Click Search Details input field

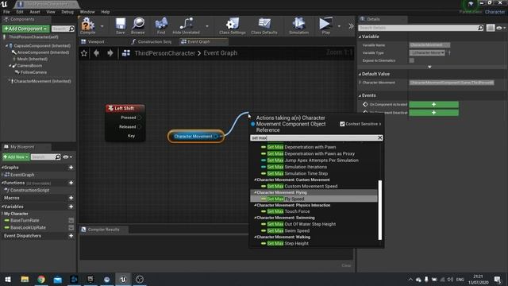(x=418, y=28)
